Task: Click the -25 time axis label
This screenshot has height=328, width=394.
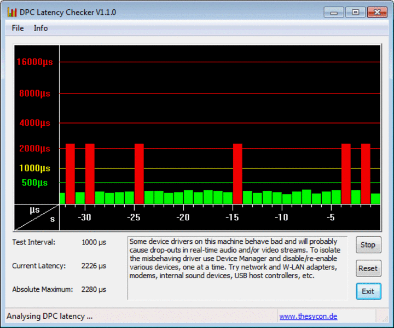Action: (x=134, y=218)
